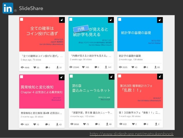Click download icon showing 141

[x=106, y=67]
